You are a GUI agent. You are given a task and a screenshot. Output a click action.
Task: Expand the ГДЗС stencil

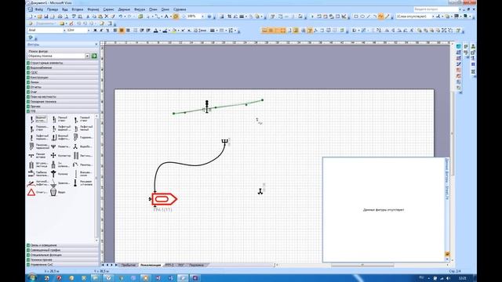pyautogui.click(x=63, y=73)
